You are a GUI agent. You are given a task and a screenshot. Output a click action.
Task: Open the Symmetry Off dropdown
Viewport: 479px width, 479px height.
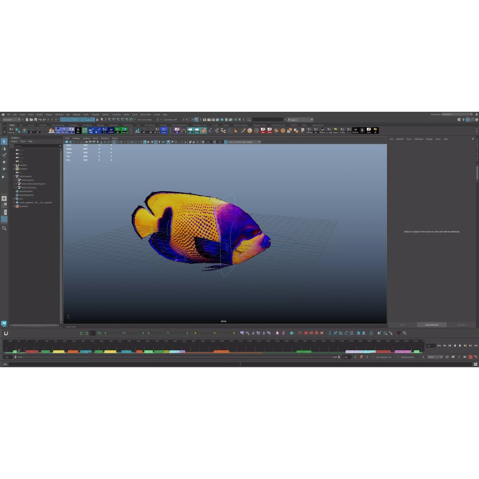click(170, 120)
